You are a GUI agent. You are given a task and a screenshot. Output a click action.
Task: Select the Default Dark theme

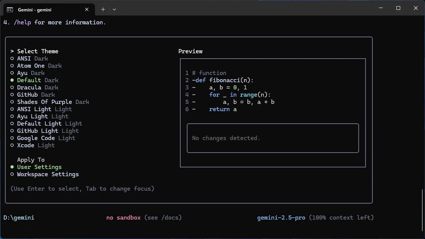tap(34, 80)
